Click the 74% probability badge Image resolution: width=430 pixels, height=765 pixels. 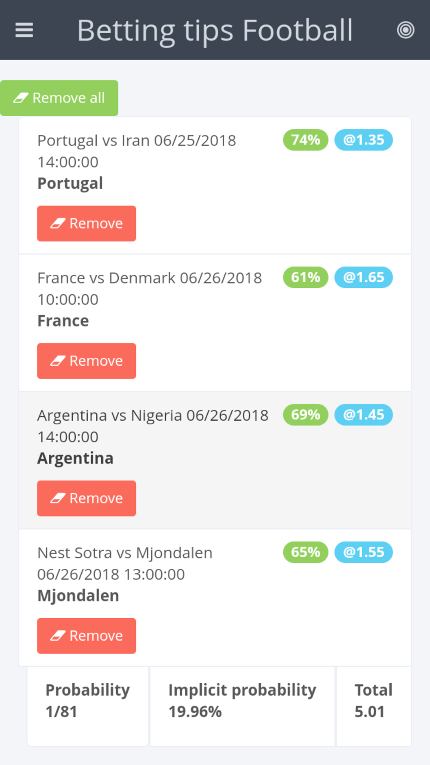pos(305,140)
